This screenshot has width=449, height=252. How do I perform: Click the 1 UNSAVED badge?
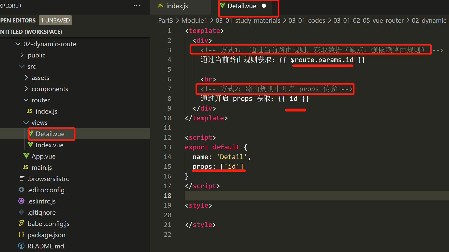55,20
